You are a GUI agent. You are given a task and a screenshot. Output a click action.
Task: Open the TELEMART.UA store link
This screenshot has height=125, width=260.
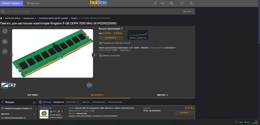(x=45, y=108)
